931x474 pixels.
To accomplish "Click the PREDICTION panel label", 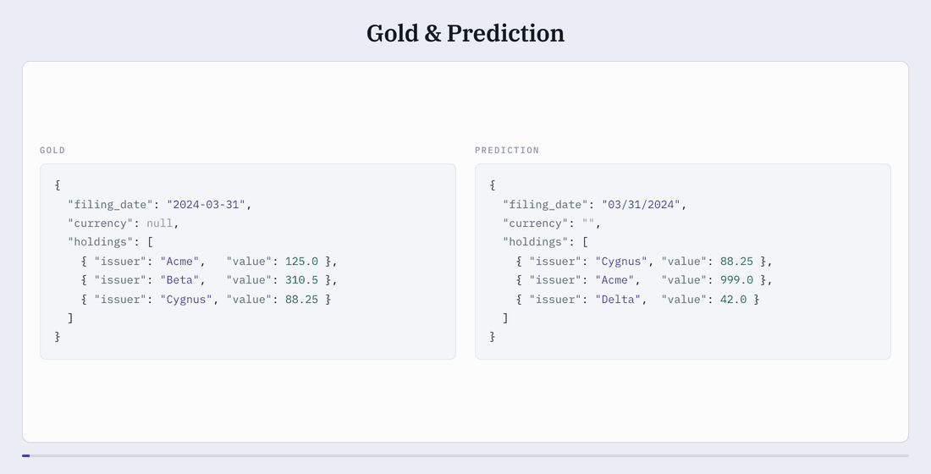I will coord(506,151).
